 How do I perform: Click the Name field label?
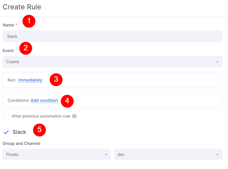pyautogui.click(x=8, y=25)
